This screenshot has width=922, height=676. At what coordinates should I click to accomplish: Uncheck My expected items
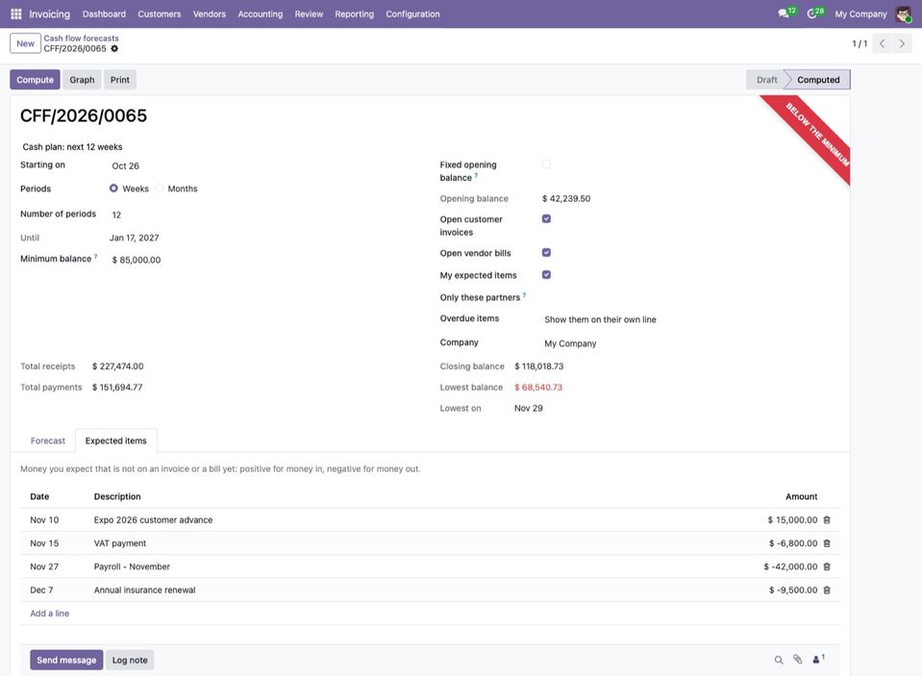[x=546, y=275]
